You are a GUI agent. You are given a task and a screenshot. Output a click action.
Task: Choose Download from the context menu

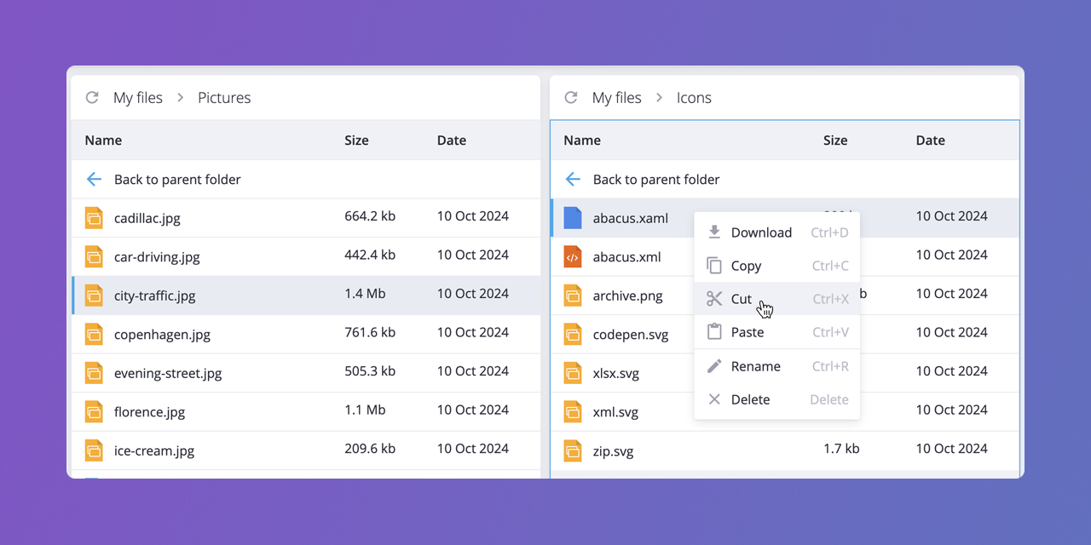777,232
